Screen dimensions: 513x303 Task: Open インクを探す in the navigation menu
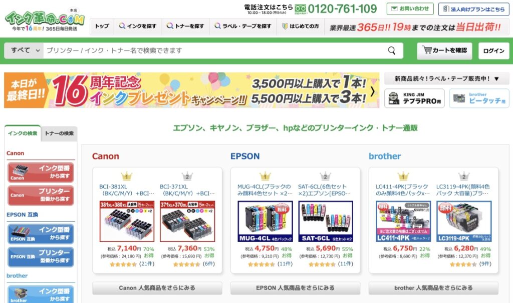138,26
